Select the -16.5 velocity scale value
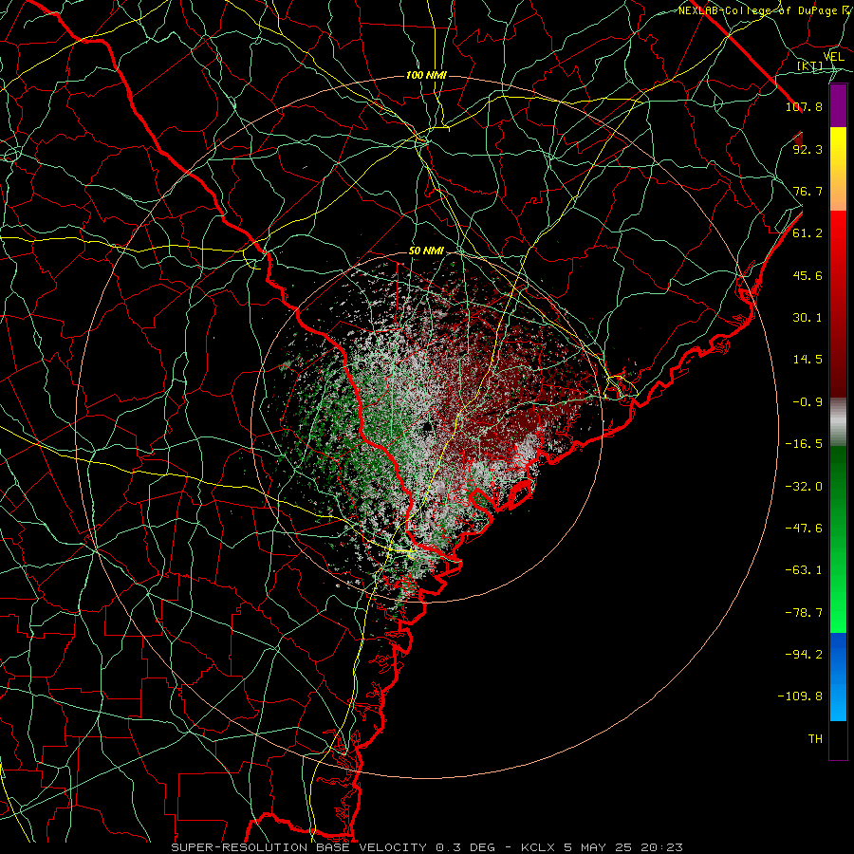The image size is (854, 854). coord(804,444)
